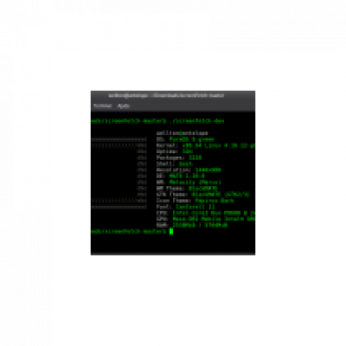Image resolution: width=346 pixels, height=346 pixels.
Task: Click the DE info line
Action: tap(181, 176)
